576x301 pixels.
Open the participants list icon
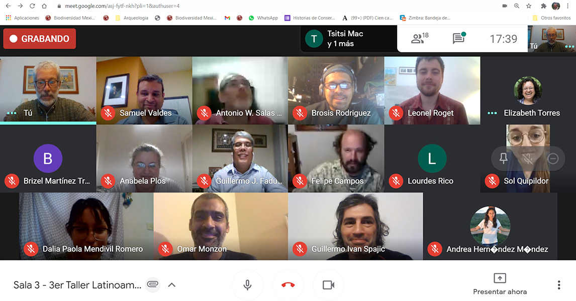(x=420, y=38)
